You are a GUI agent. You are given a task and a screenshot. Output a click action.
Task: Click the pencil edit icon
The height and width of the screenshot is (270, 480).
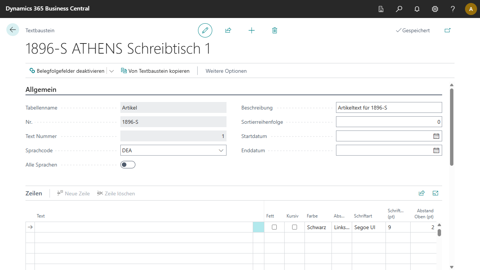(205, 30)
